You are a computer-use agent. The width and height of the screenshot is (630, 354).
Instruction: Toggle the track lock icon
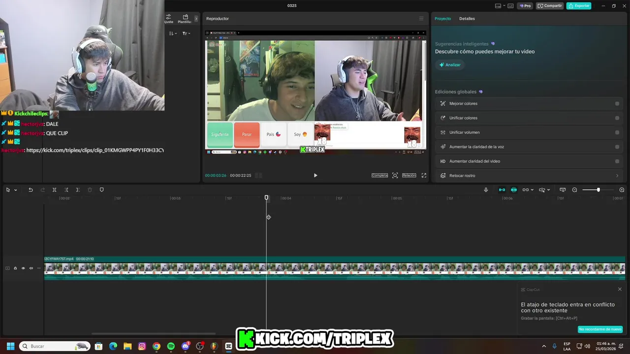[15, 268]
